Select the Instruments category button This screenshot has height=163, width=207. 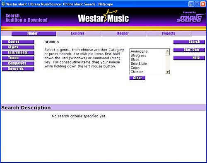18,53
